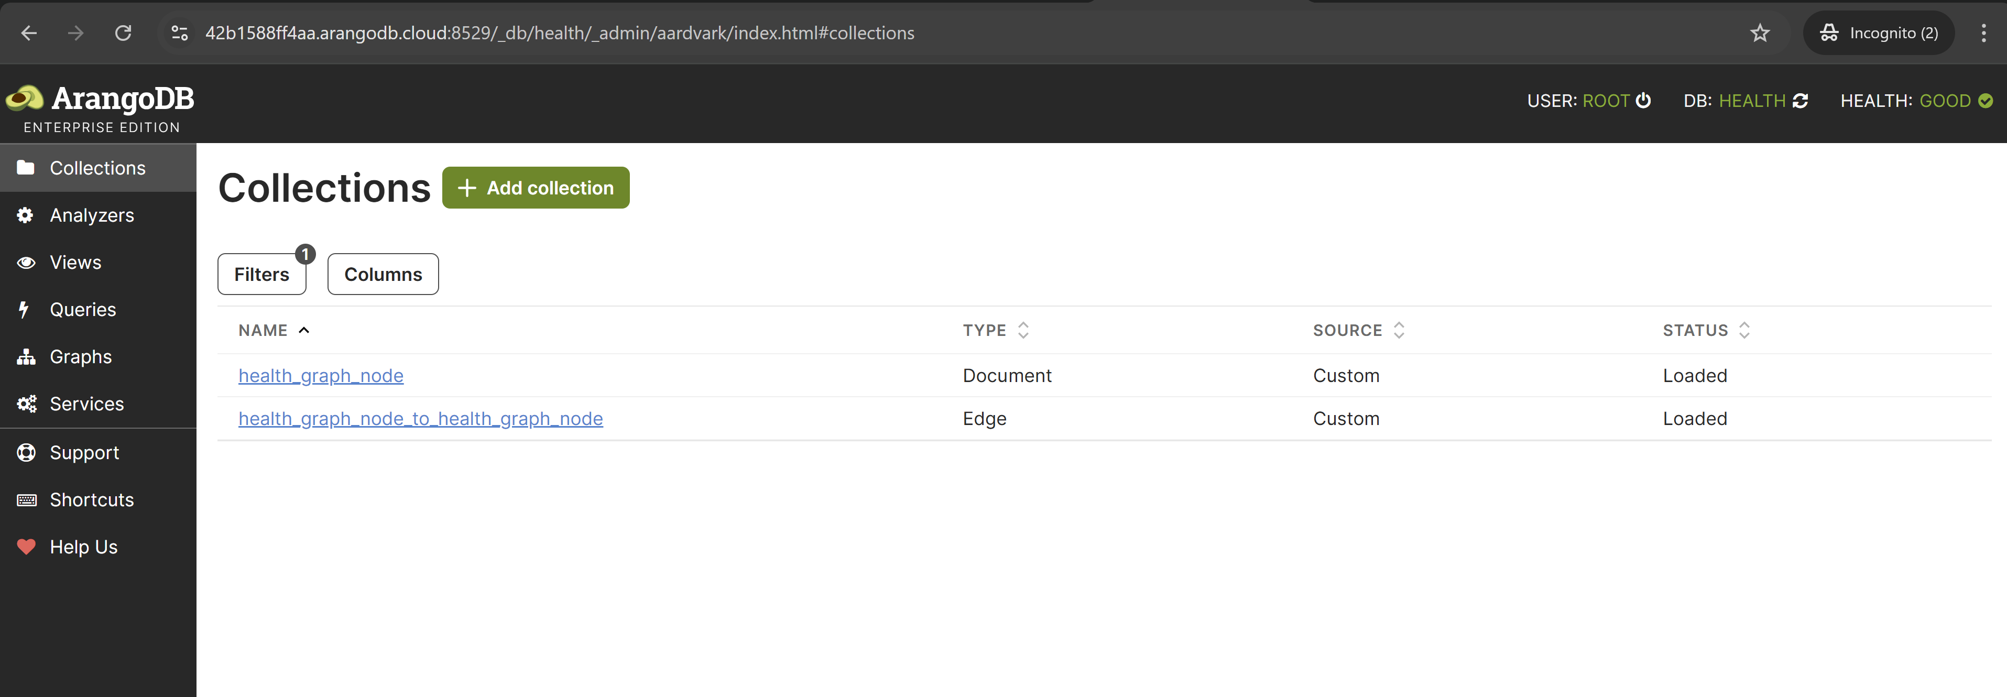Viewport: 2007px width, 697px height.
Task: Open the Filters panel
Action: click(x=261, y=274)
